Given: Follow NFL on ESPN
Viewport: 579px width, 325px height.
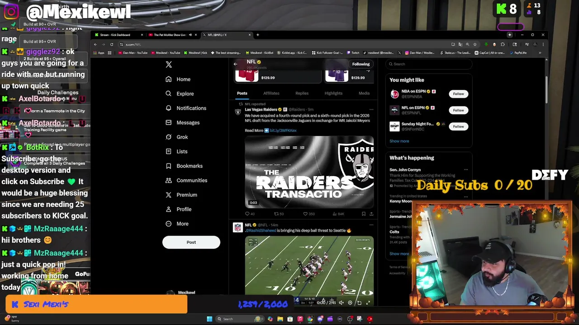Looking at the screenshot, I should (458, 110).
